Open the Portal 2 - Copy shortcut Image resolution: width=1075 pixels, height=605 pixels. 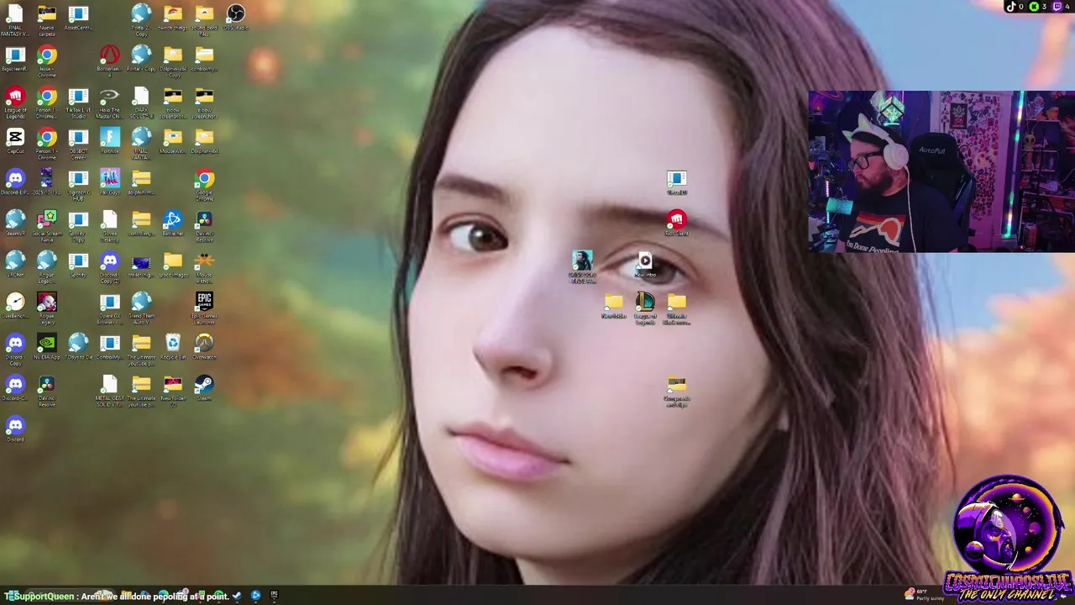pos(141,14)
